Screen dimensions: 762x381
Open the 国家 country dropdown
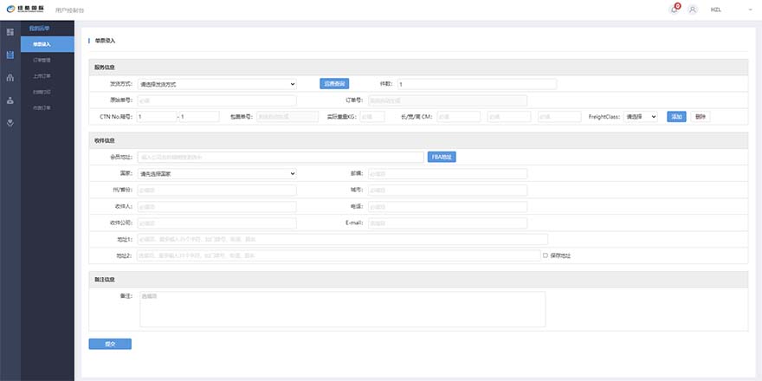tap(217, 173)
